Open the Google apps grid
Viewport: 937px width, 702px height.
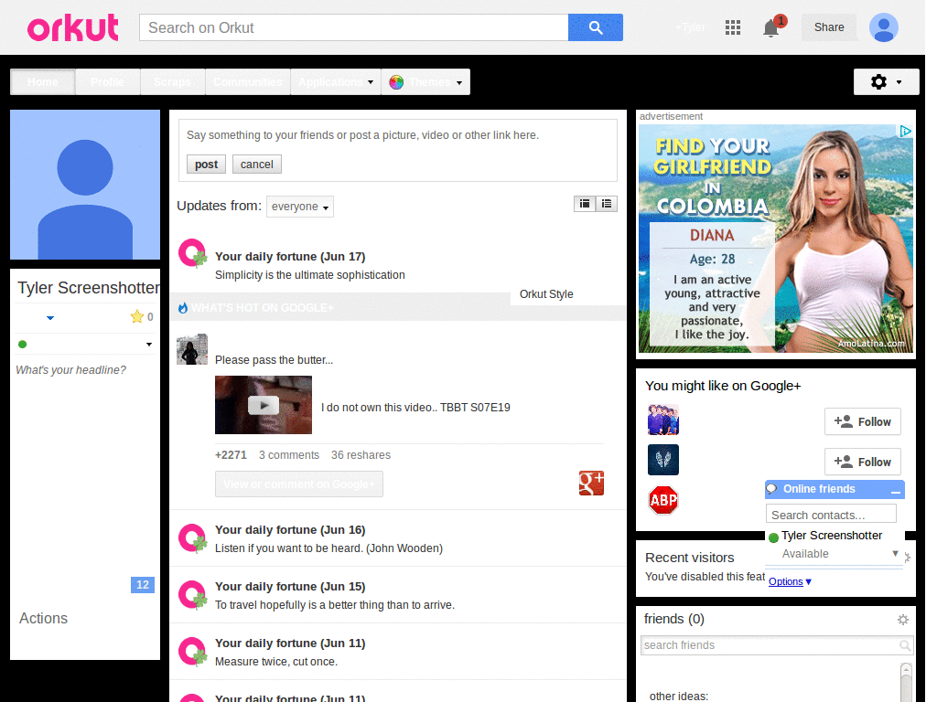[733, 27]
